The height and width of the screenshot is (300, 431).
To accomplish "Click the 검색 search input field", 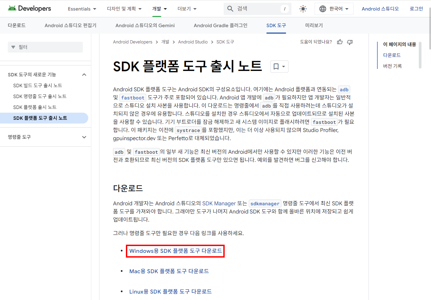I will click(x=258, y=9).
